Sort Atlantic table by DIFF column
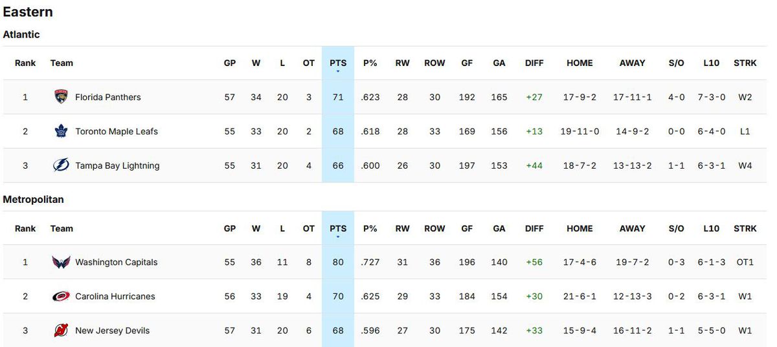This screenshot has width=777, height=347. (534, 63)
